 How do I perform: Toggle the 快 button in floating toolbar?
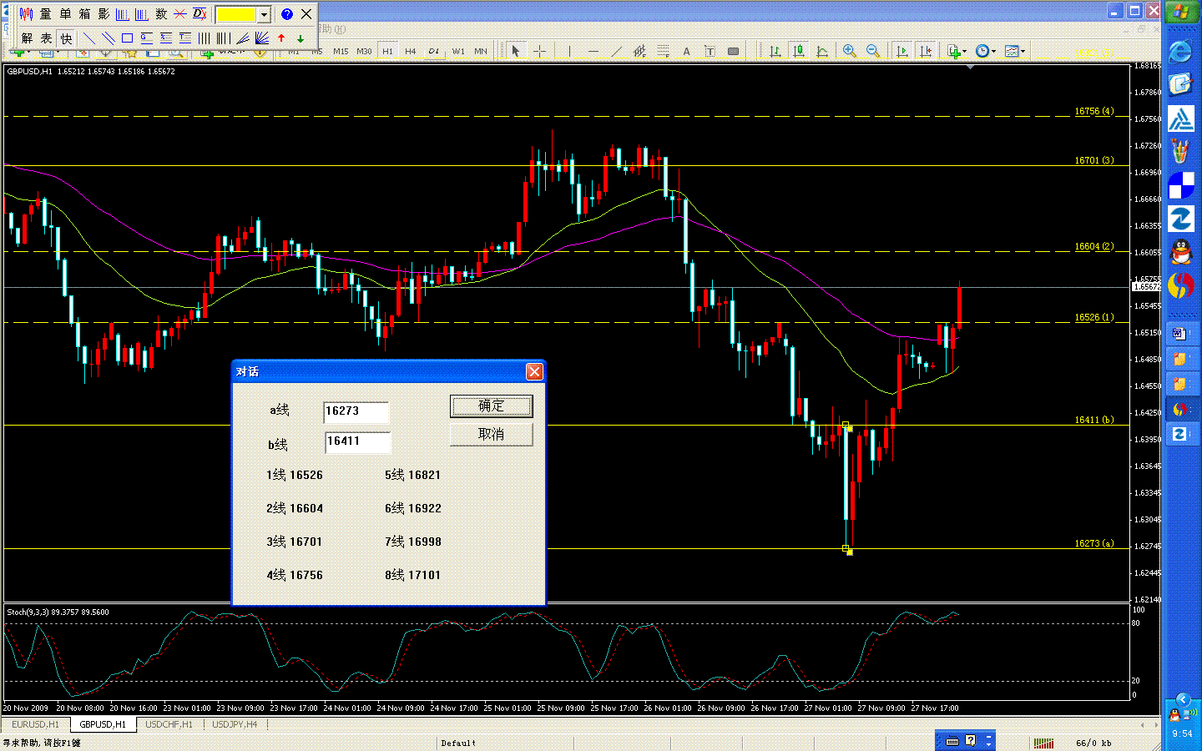pos(66,38)
